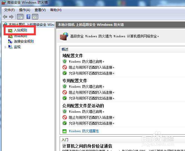The height and width of the screenshot is (151, 185).
Task: Open the blue question mark Help icon
Action: click(x=29, y=17)
